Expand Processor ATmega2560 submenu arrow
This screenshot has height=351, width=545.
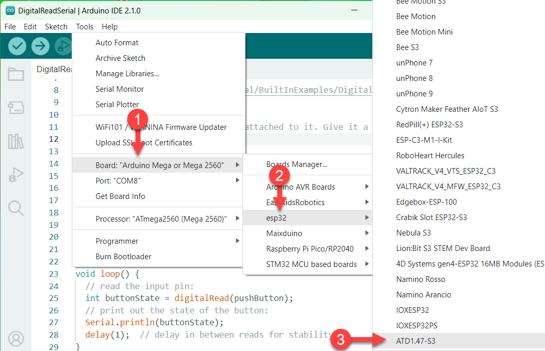[237, 219]
